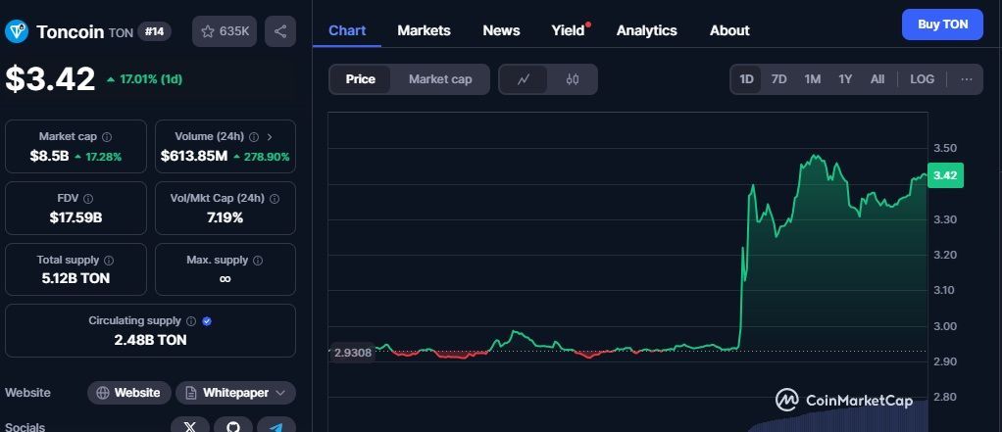The height and width of the screenshot is (432, 1002).
Task: Open the About tab
Action: (x=729, y=30)
